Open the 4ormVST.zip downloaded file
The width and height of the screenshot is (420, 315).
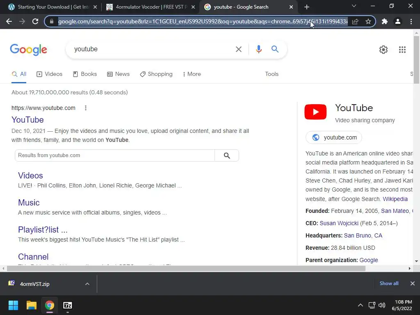(x=34, y=284)
